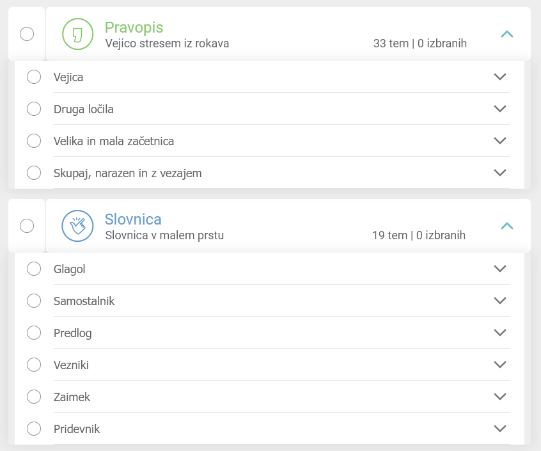Select the Zaimek radio button
541x451 pixels.
[34, 397]
